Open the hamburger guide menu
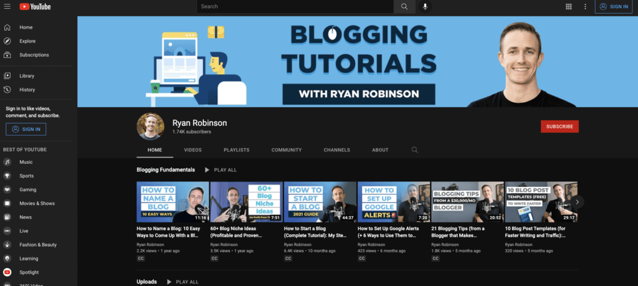Viewport: 638px width, 286px height. coord(7,6)
